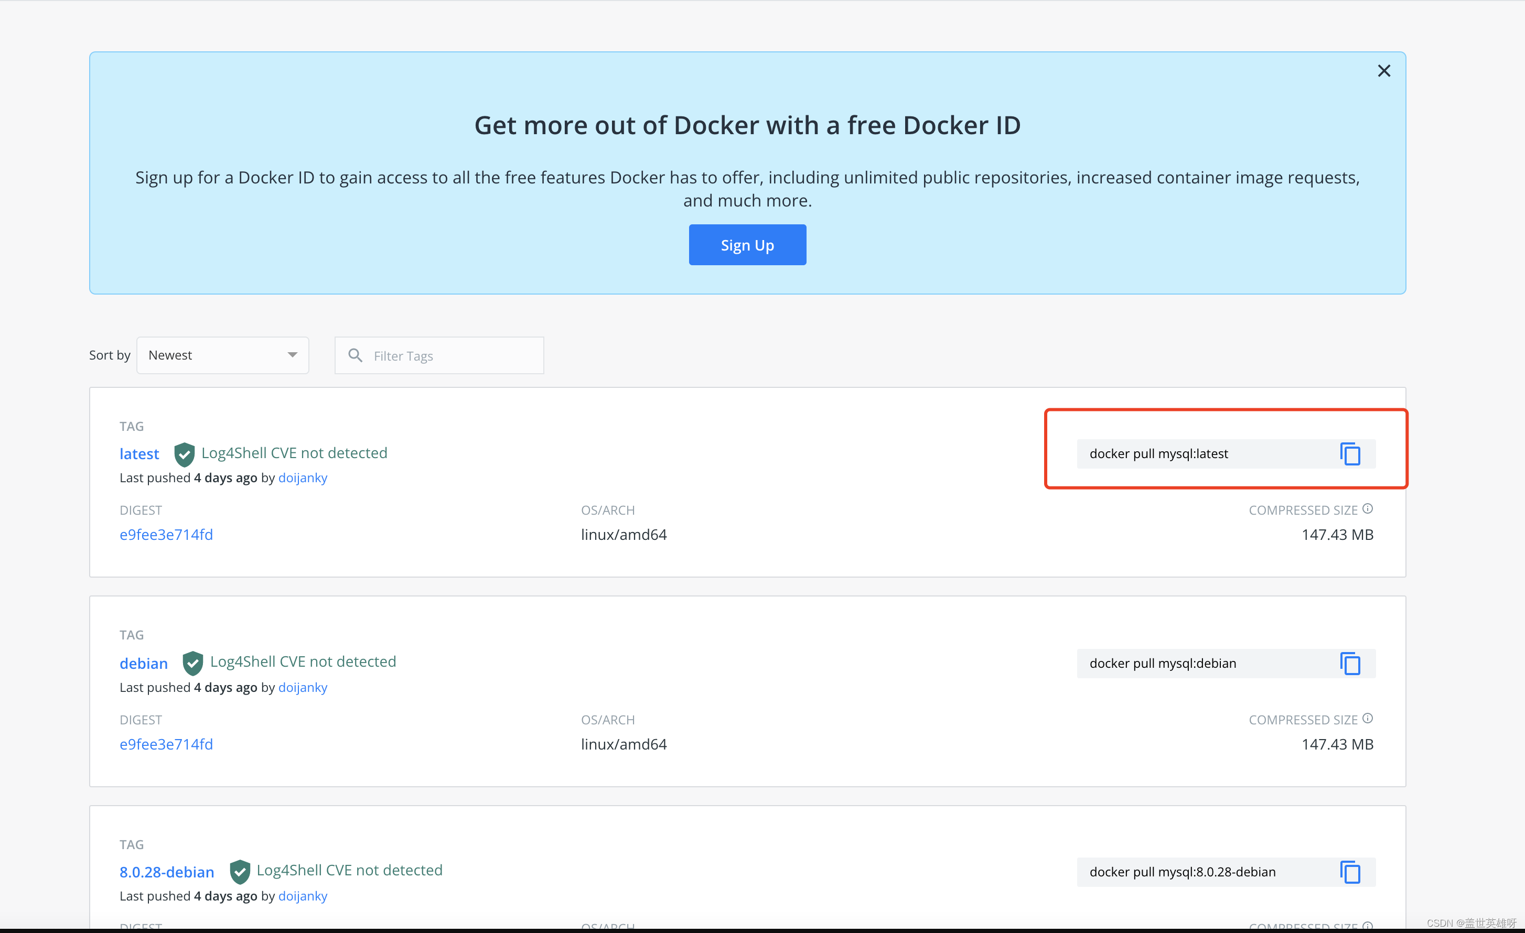
Task: Click the search magnifier in Filter Tags
Action: point(355,355)
